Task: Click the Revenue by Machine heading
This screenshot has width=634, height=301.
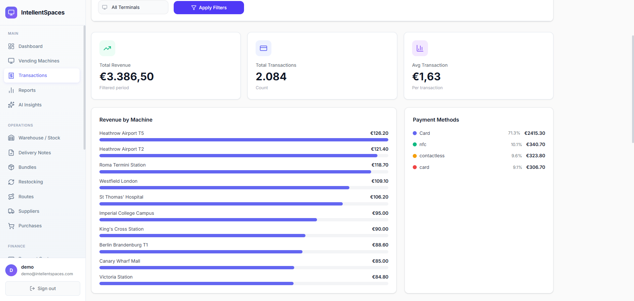Action: (126, 120)
